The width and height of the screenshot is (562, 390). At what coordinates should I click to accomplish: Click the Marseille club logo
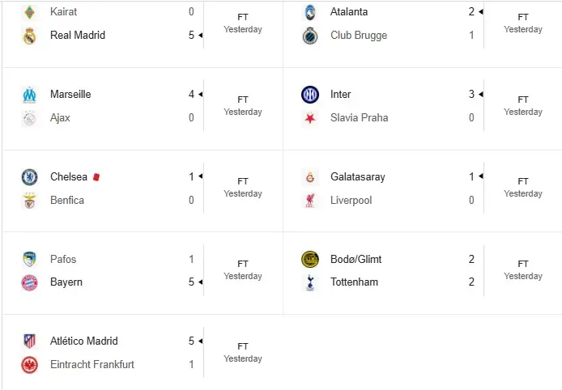point(30,95)
